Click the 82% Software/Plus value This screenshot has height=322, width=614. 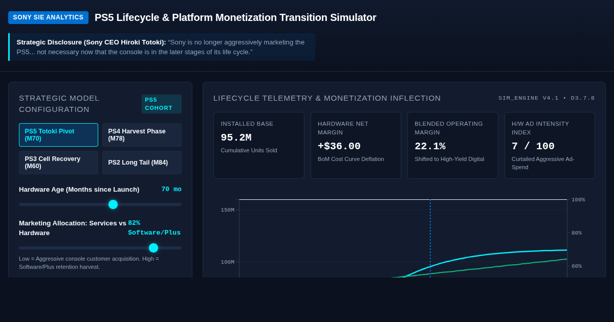(x=154, y=228)
